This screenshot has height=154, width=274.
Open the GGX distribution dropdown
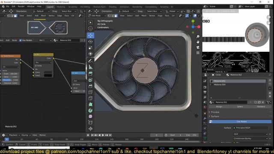pos(250,134)
